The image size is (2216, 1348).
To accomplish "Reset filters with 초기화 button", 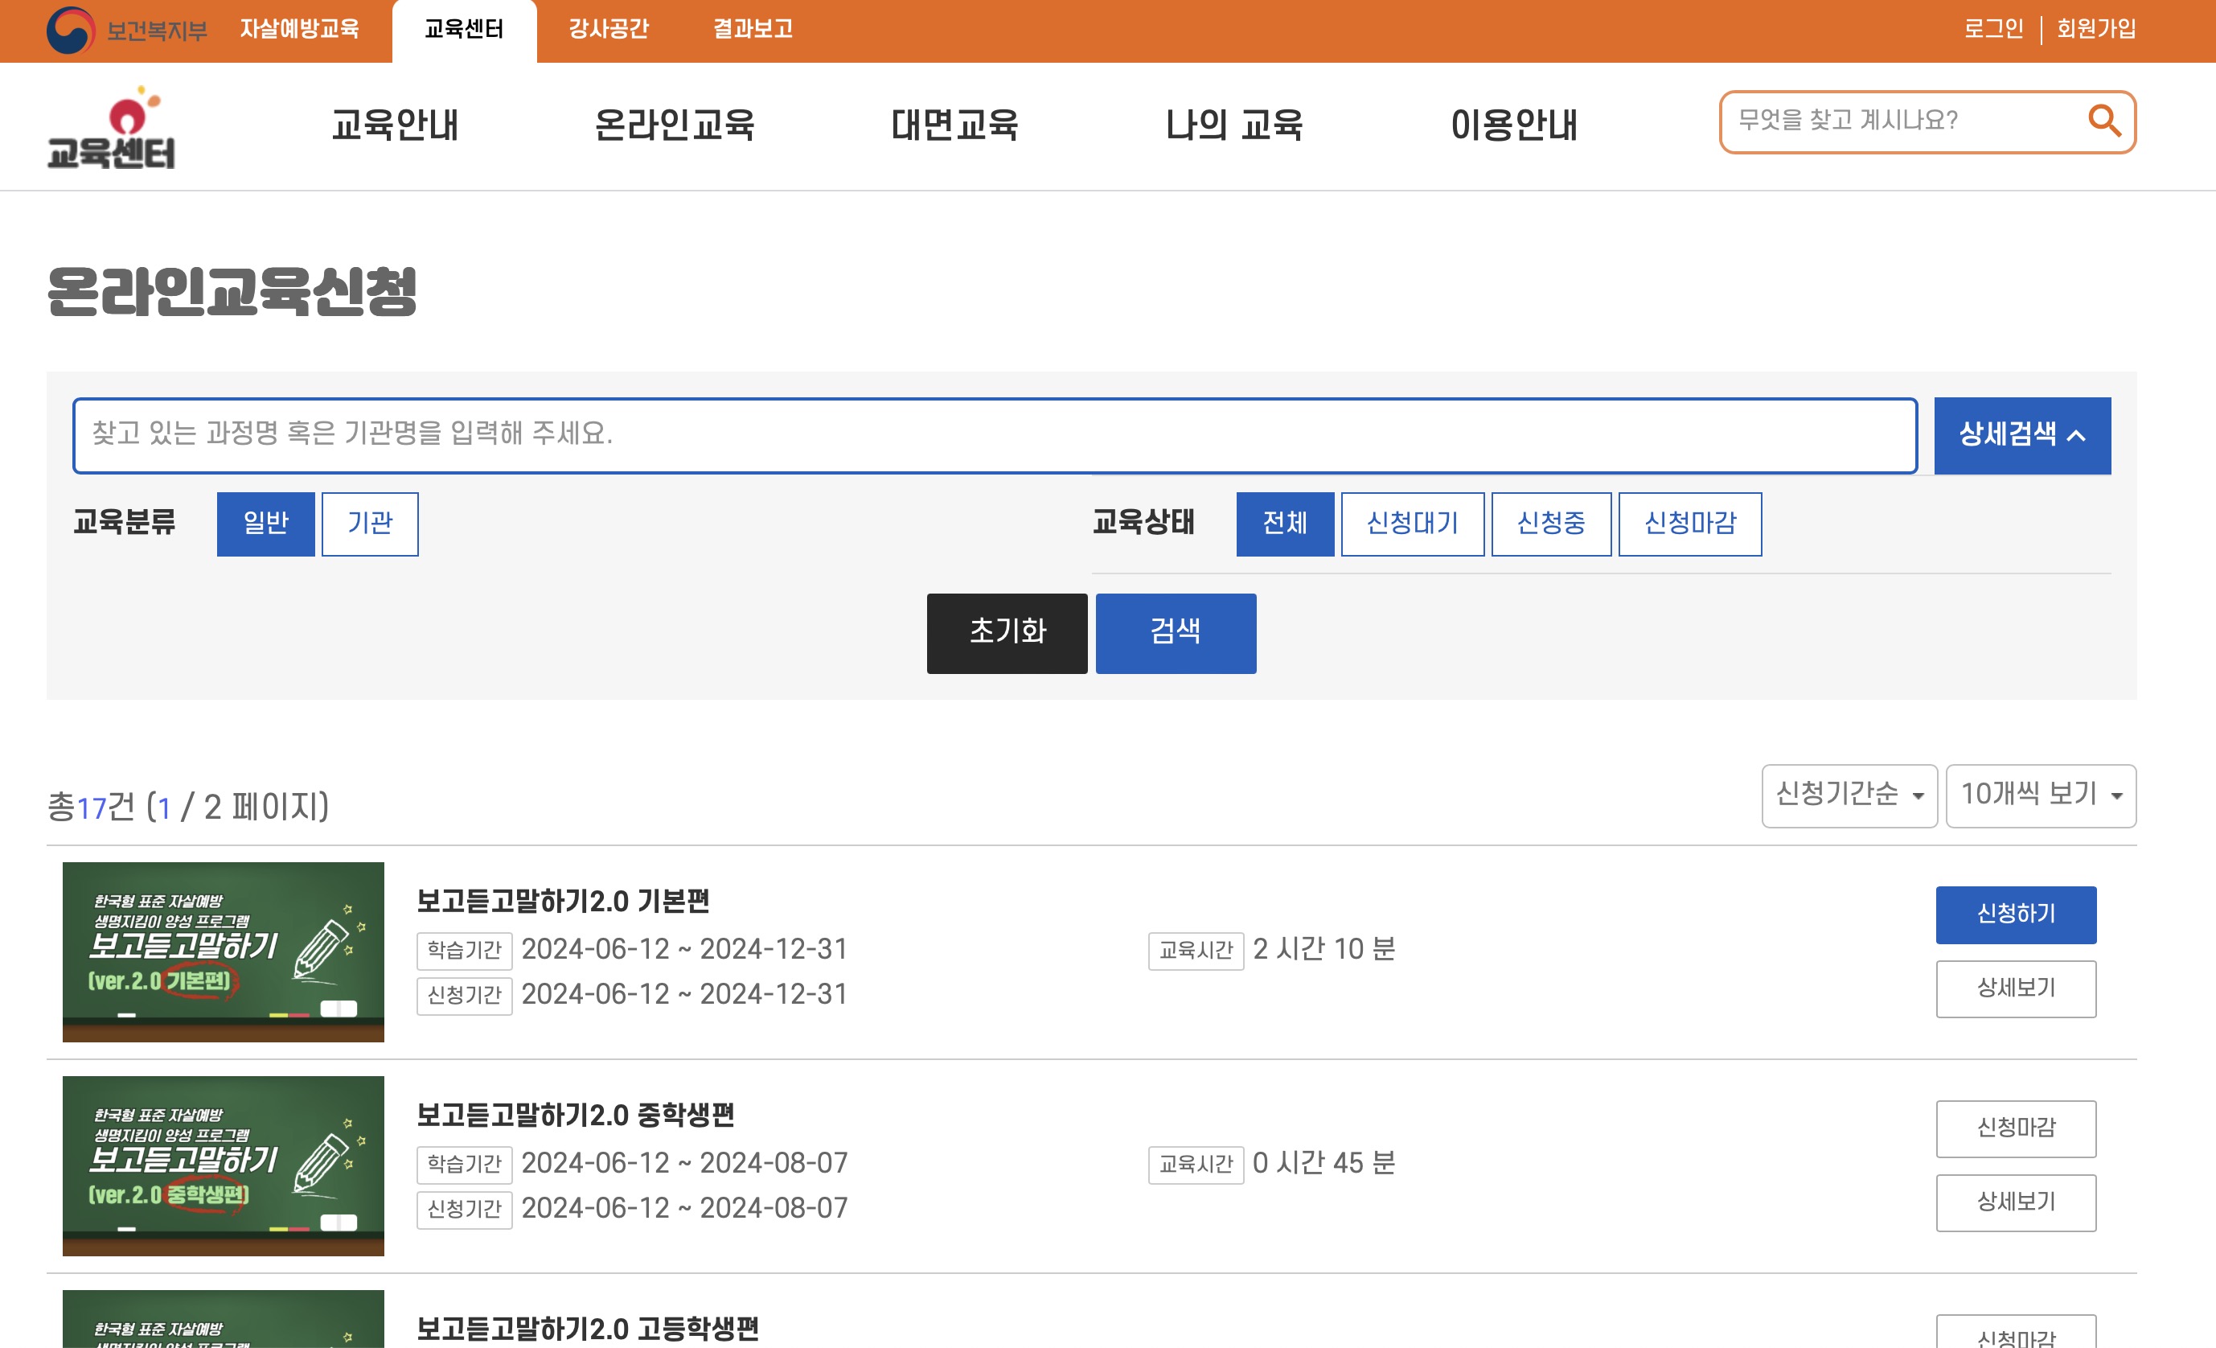I will [x=1007, y=633].
